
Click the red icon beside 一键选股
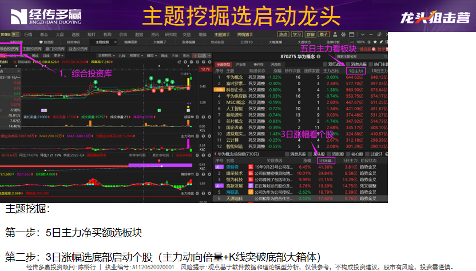[374, 49]
